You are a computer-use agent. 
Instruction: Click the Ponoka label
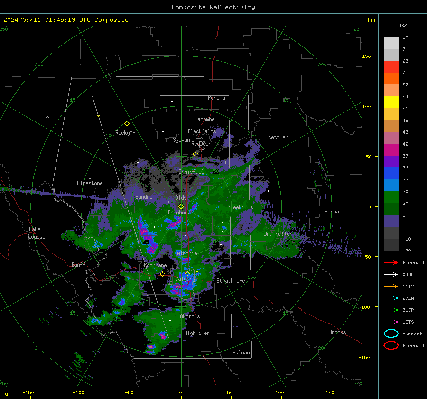216,98
